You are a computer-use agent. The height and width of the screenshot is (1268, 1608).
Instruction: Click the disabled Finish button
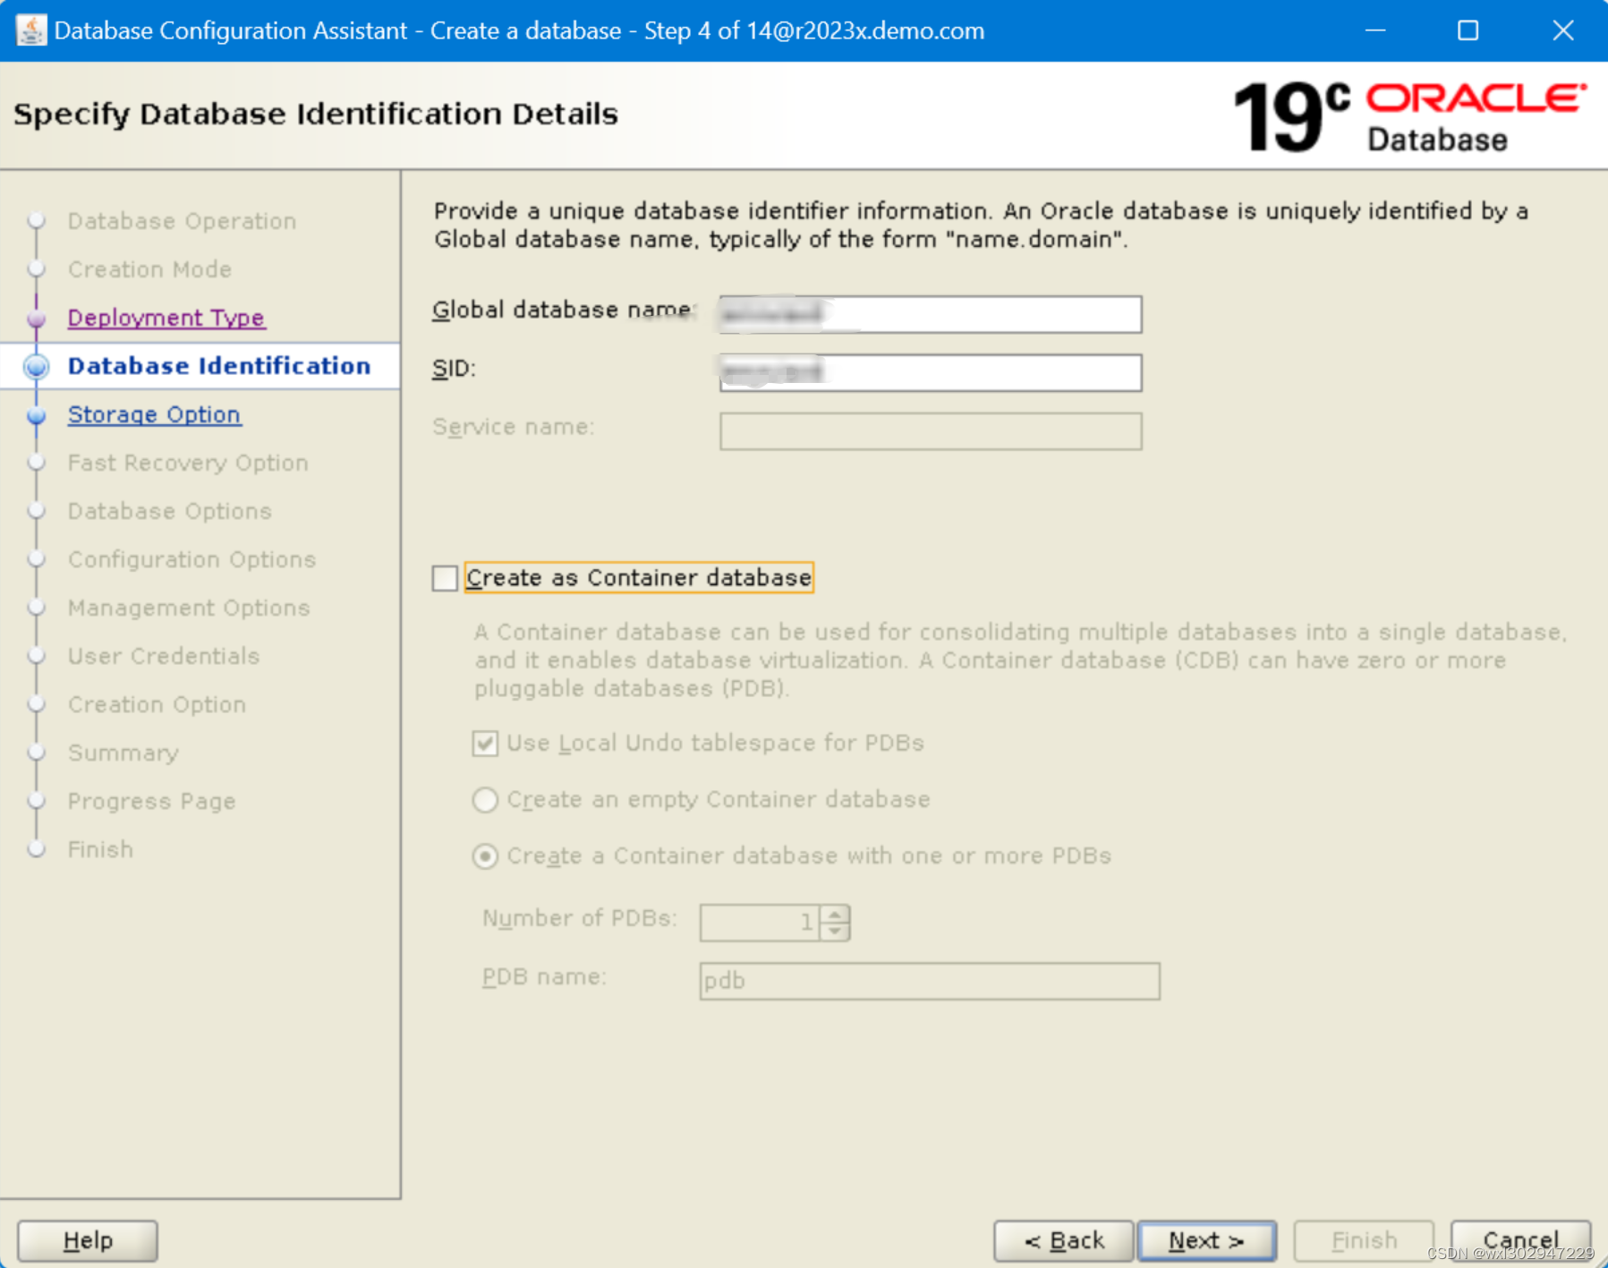(1364, 1240)
